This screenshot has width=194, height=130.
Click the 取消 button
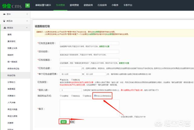click(72, 122)
